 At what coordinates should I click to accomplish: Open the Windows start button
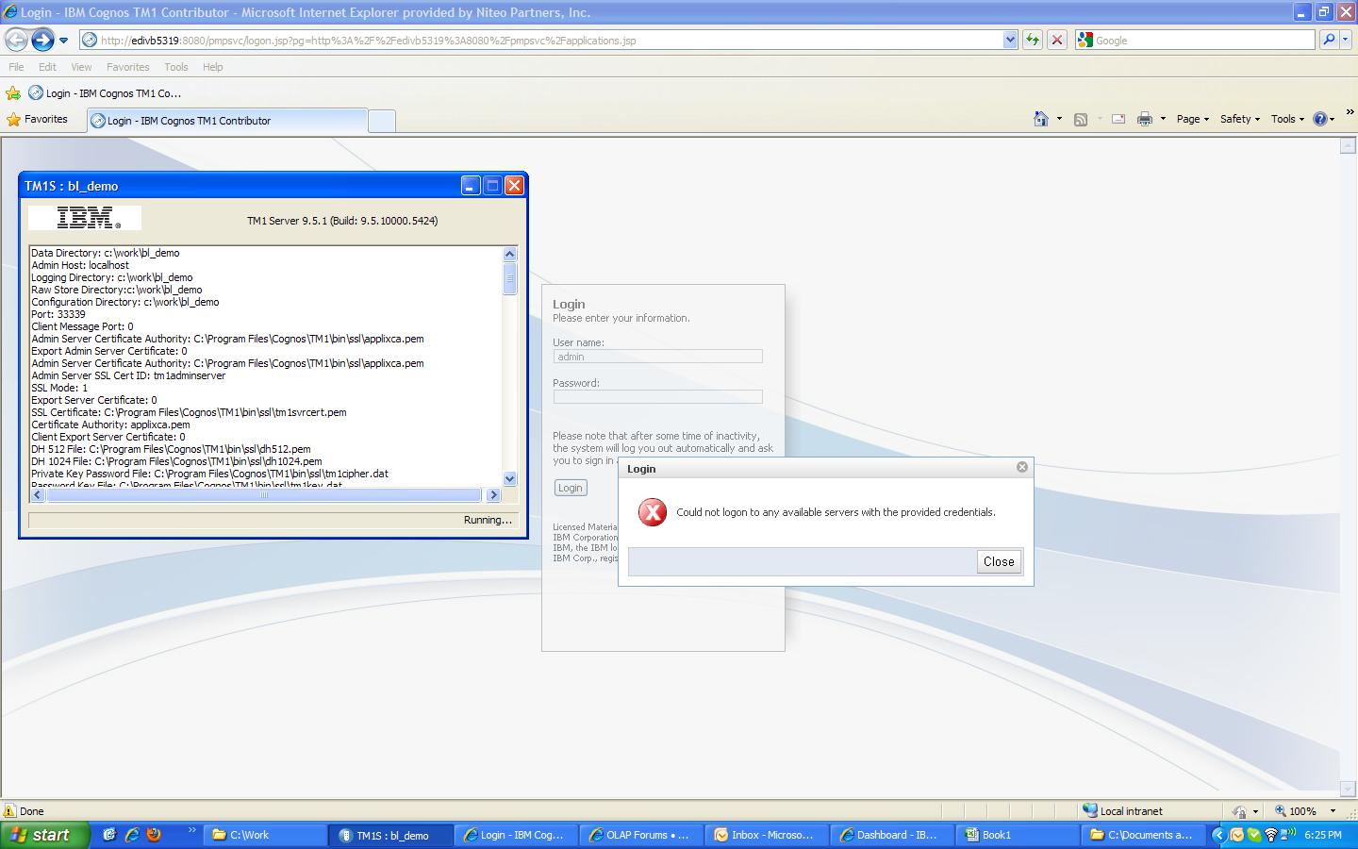(x=44, y=835)
